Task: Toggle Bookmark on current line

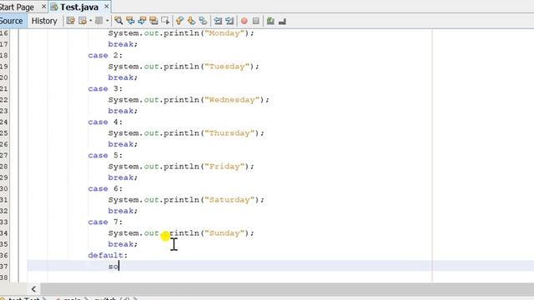Action: tap(203, 21)
